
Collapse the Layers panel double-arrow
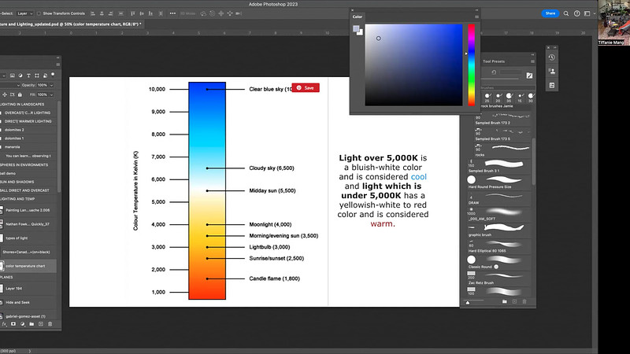coord(57,57)
